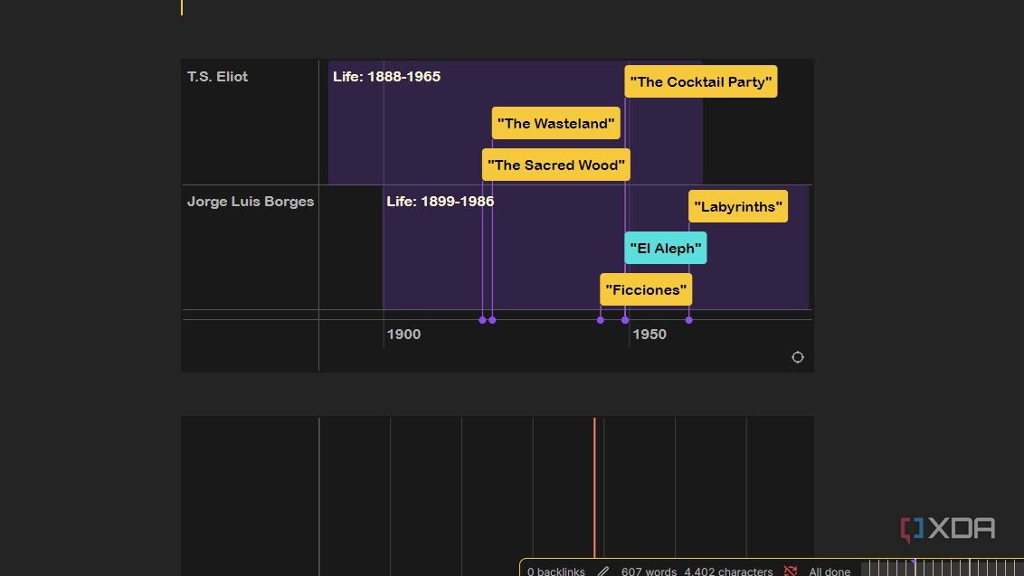This screenshot has width=1024, height=576.
Task: Click "Life: 1888-1965" span label
Action: [x=386, y=76]
